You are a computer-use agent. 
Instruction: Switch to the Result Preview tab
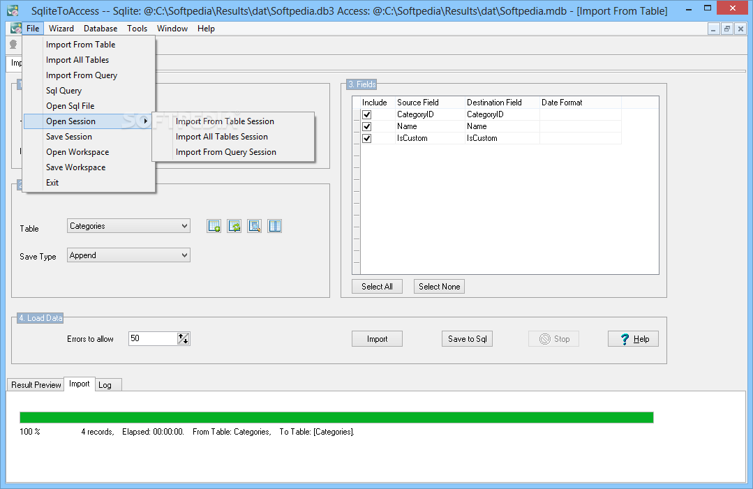coord(36,385)
